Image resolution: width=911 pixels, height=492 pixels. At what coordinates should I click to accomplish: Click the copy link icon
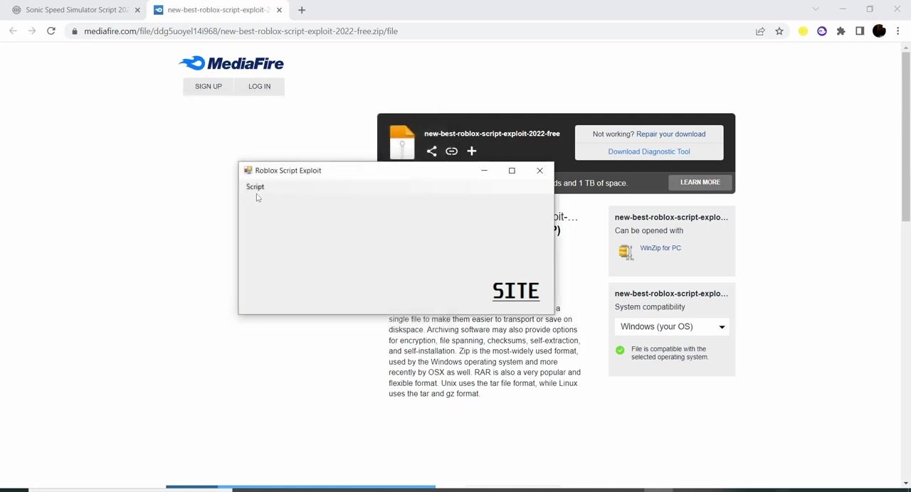click(451, 151)
